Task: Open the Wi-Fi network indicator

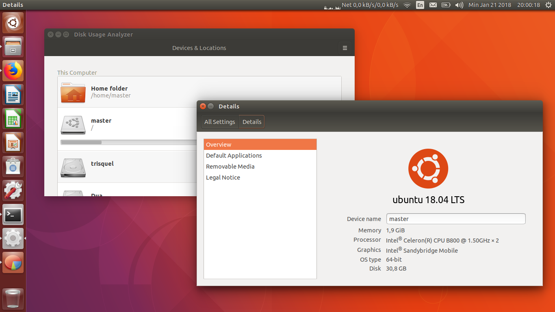Action: pos(407,5)
